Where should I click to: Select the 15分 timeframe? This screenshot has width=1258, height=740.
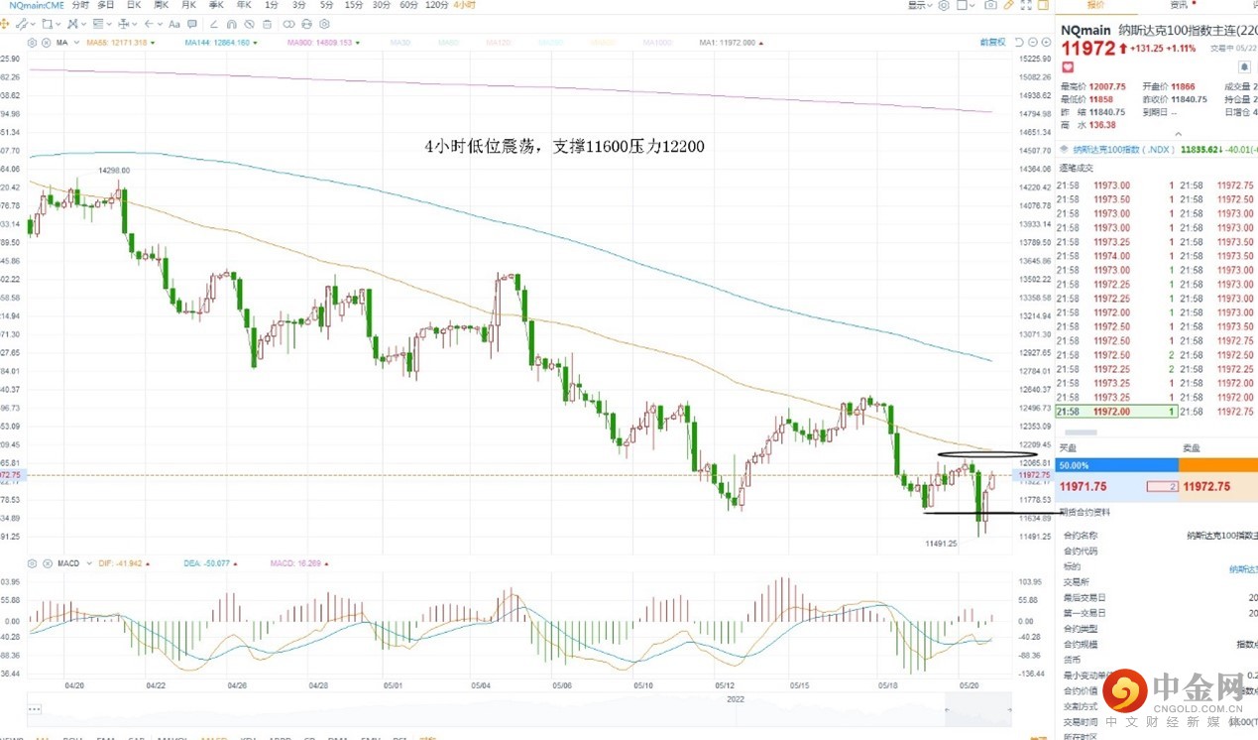pyautogui.click(x=354, y=5)
